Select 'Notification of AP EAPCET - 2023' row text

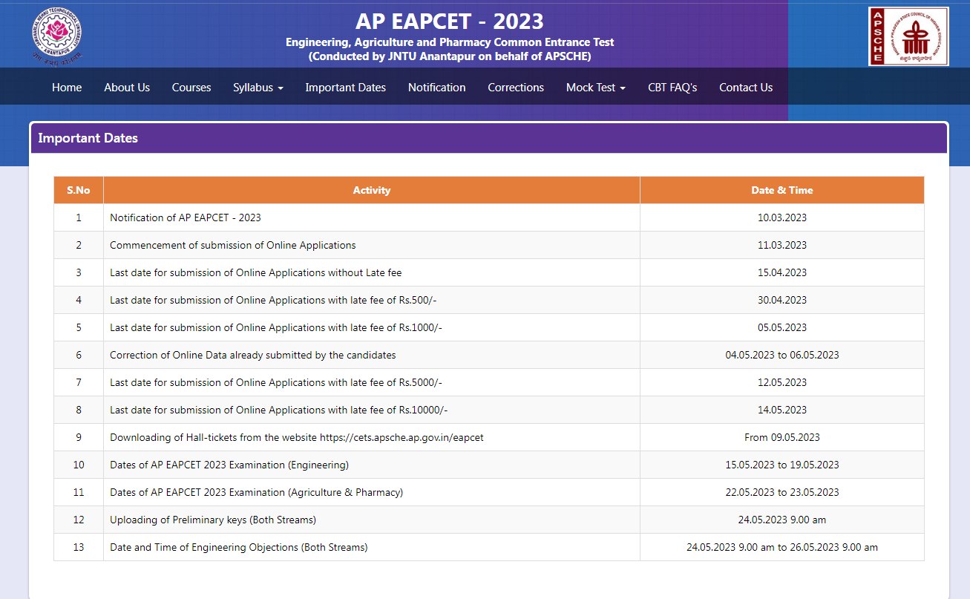point(186,217)
